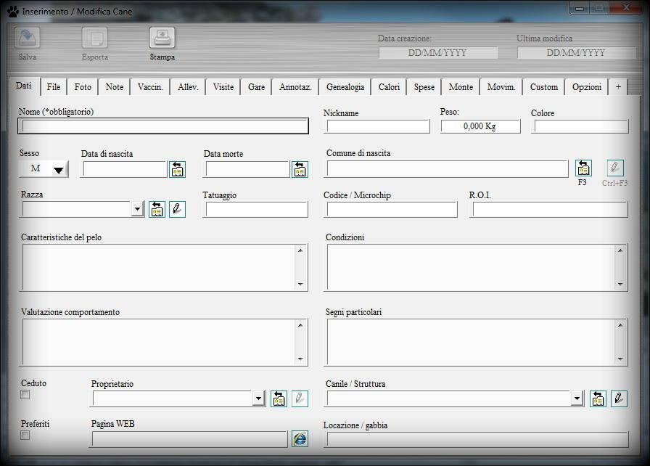Click the F3 lookup icon for Comune di nascita

click(x=583, y=168)
